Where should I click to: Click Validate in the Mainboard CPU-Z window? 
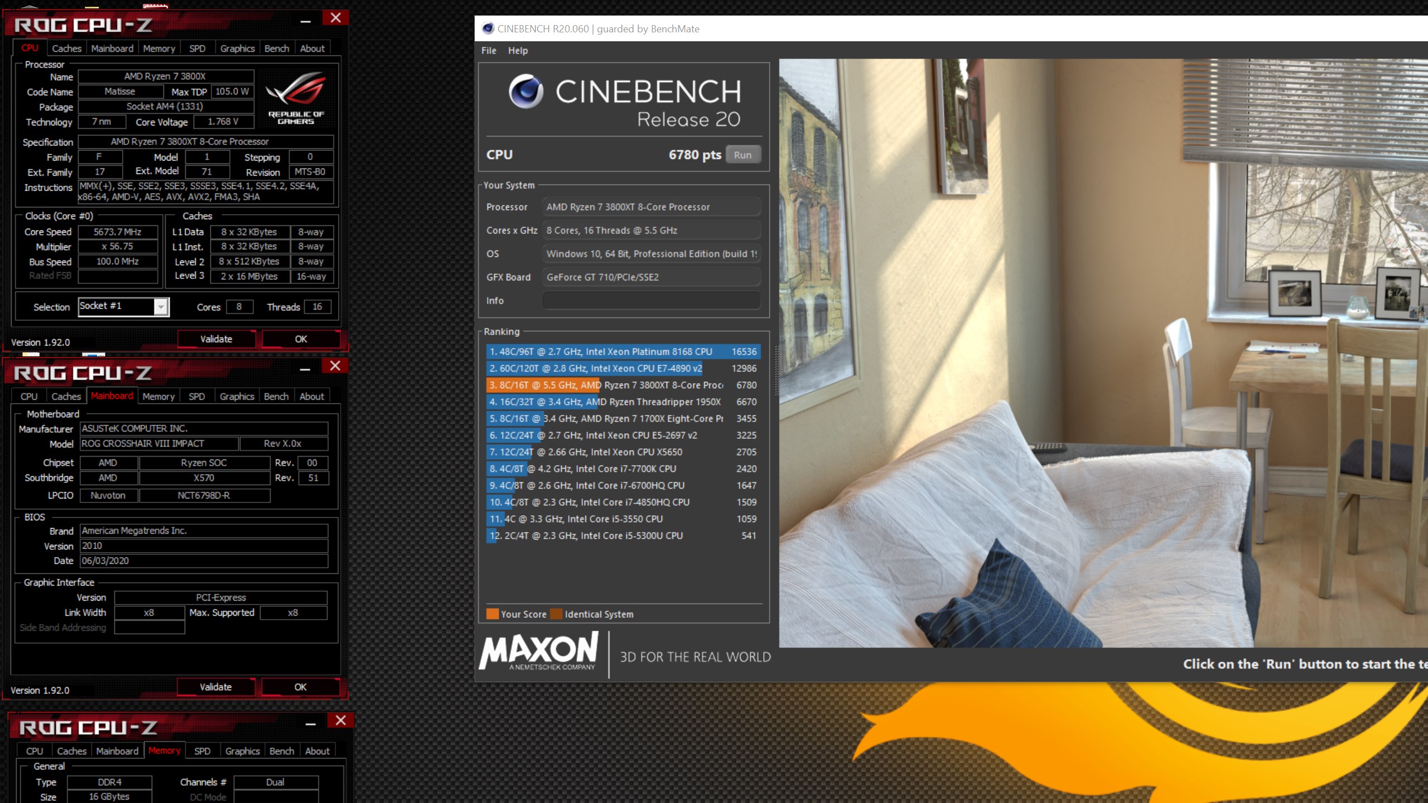click(x=215, y=687)
